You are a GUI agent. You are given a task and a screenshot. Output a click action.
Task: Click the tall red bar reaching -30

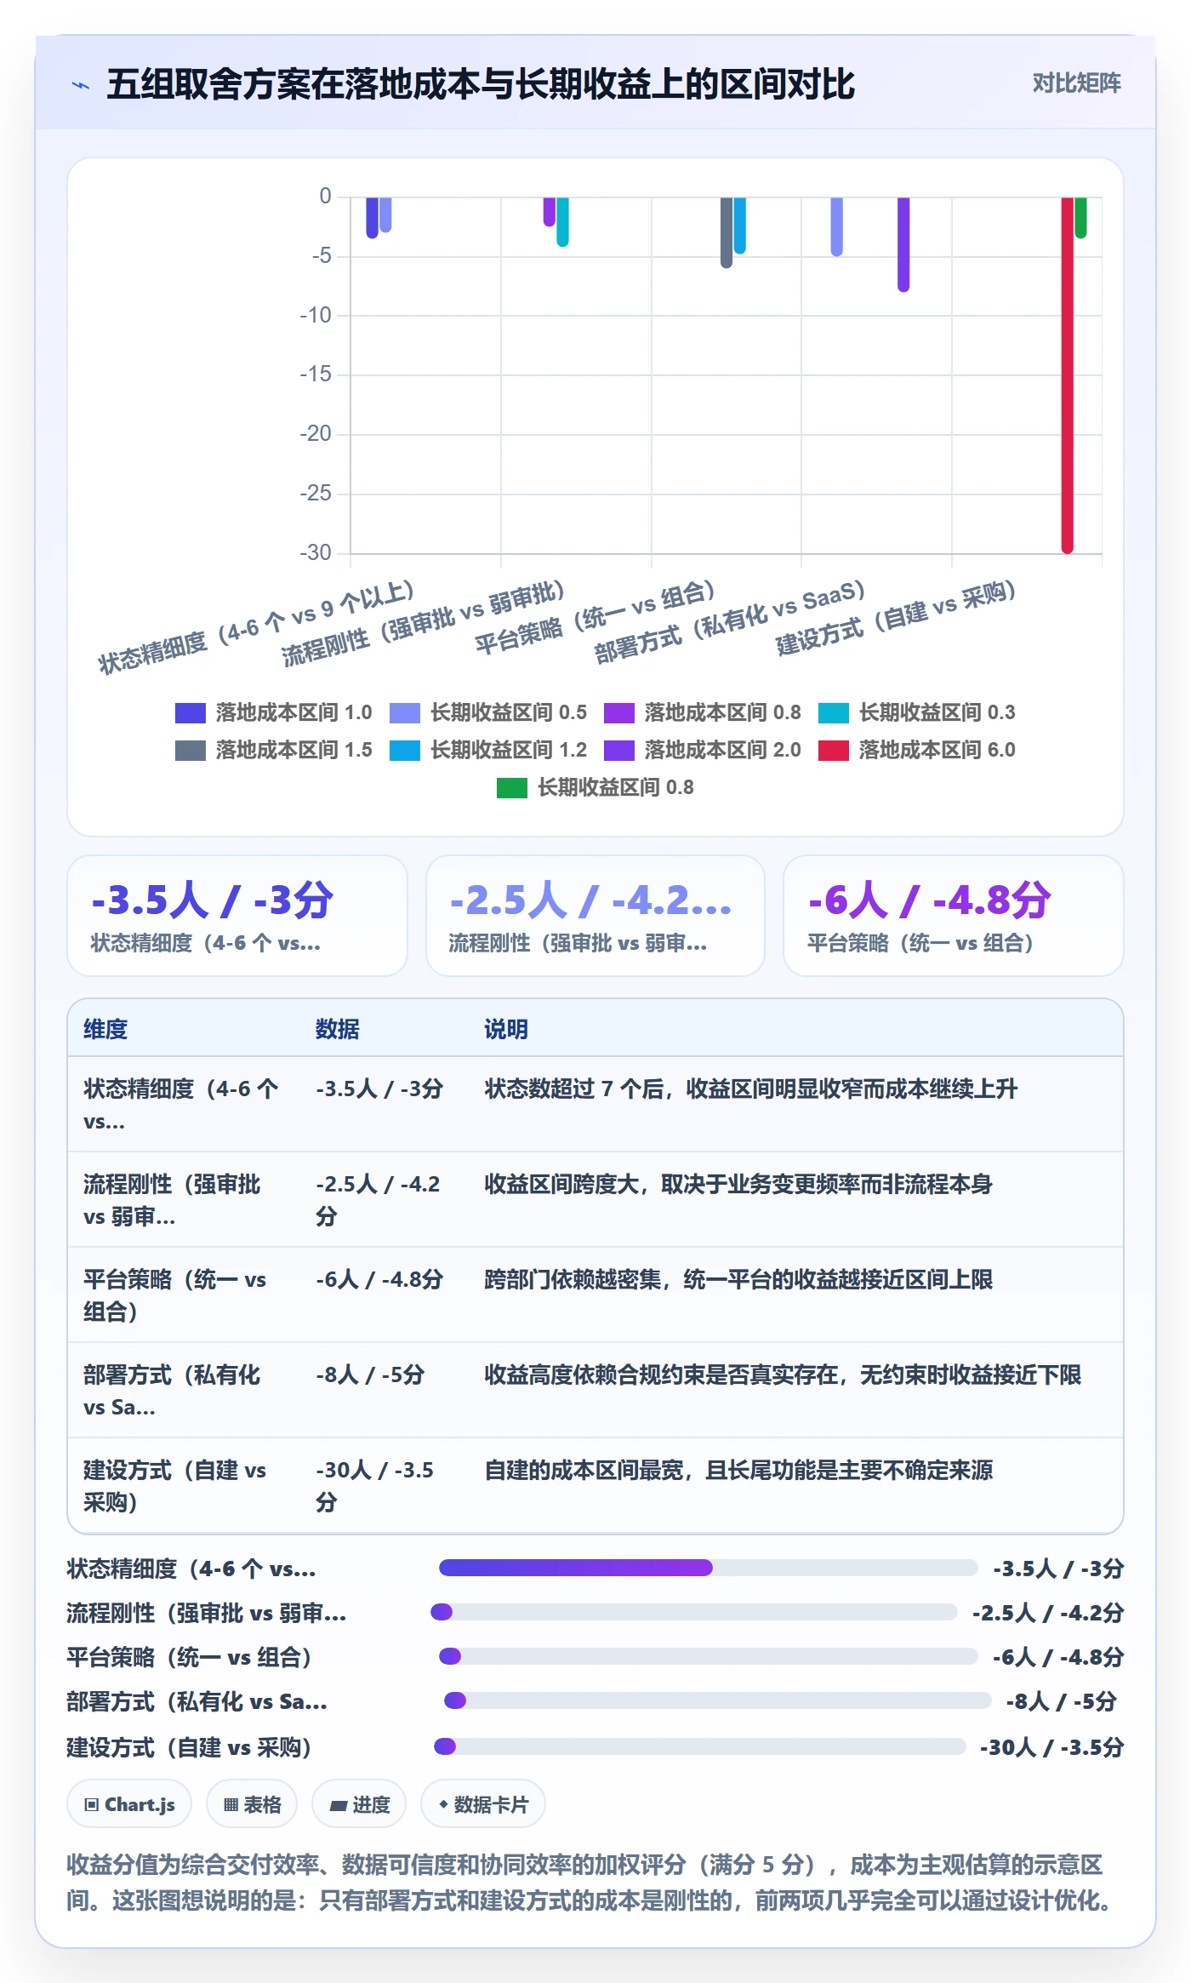pos(1067,375)
